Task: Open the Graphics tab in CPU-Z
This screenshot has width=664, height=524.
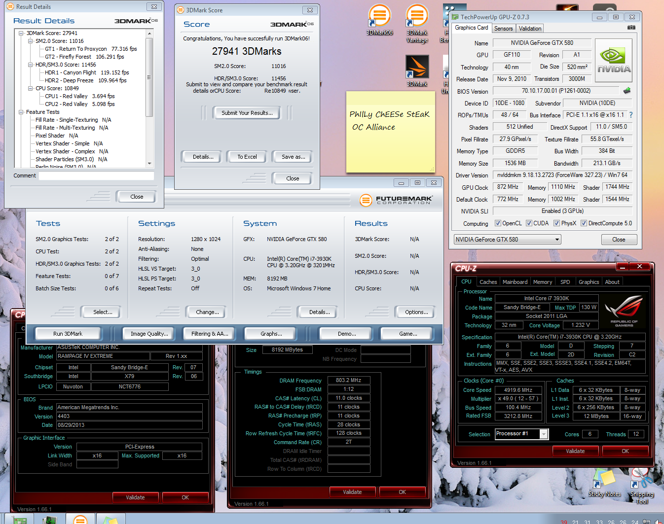Action: (x=589, y=282)
